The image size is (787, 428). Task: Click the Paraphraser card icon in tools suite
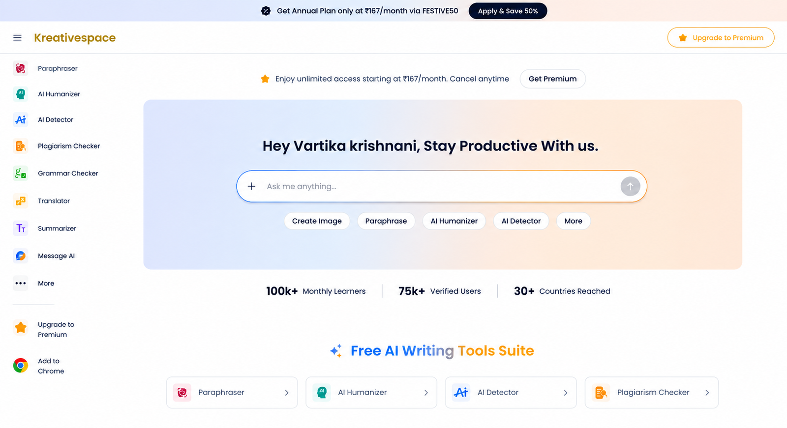182,392
